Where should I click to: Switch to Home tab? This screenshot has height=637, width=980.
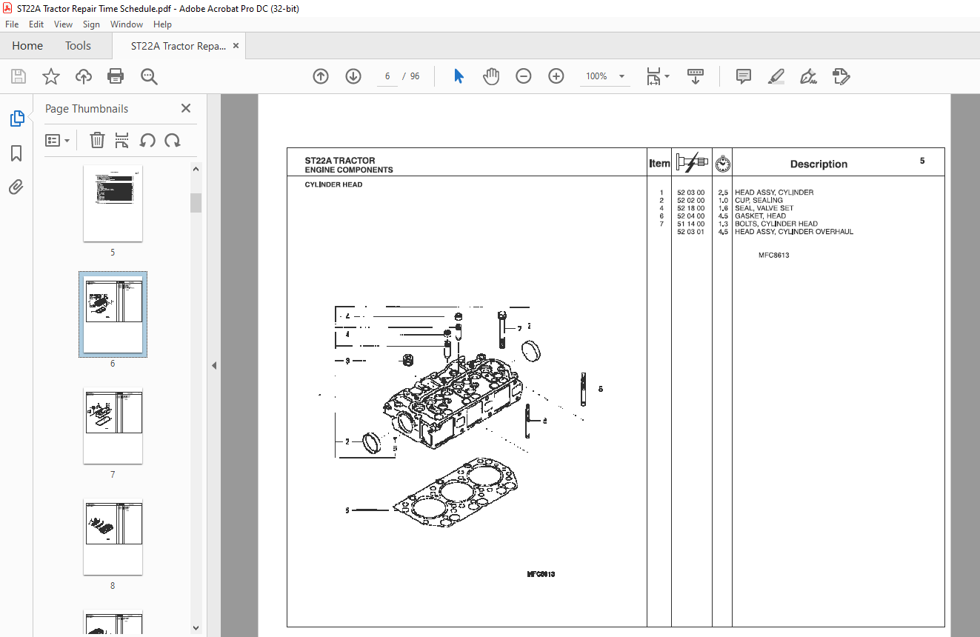click(x=27, y=46)
